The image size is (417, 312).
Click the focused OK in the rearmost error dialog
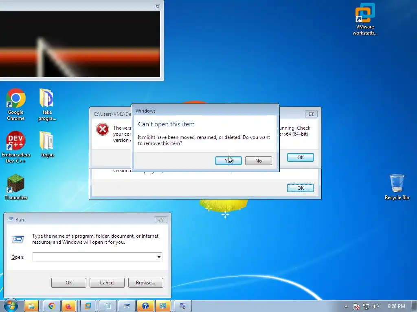(300, 188)
